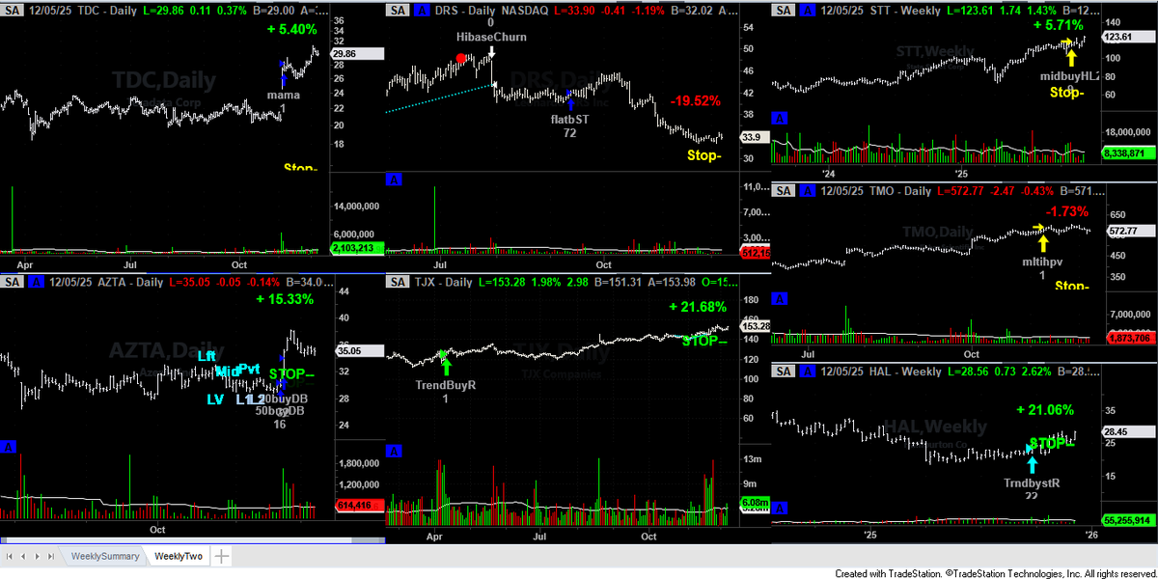Select the HibaseChurn signal label on DRS
The height and width of the screenshot is (579, 1158).
(491, 37)
